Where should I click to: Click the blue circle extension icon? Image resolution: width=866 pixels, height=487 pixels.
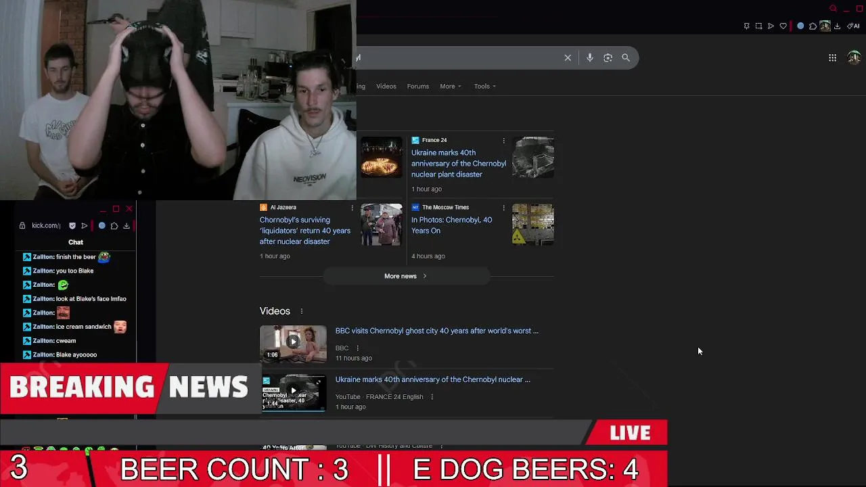tap(800, 26)
